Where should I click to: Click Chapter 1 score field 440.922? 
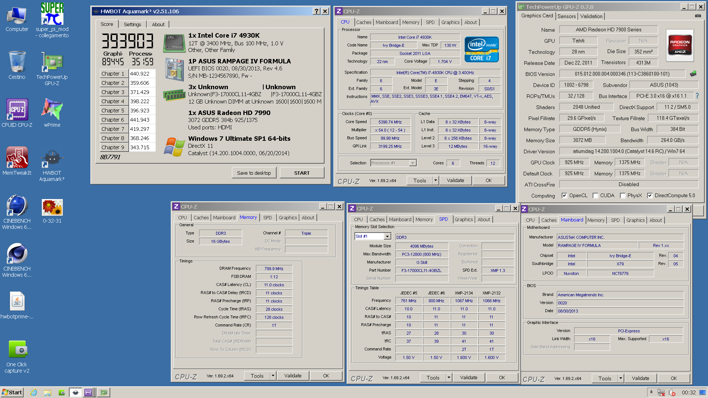click(x=142, y=74)
